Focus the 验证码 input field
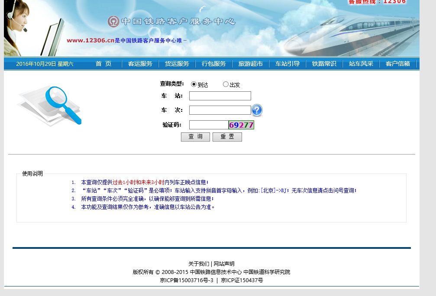436x296 pixels. coord(209,125)
